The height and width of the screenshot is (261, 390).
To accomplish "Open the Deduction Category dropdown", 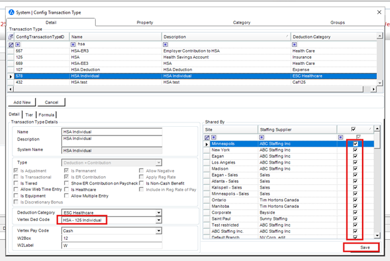I will 159,213.
